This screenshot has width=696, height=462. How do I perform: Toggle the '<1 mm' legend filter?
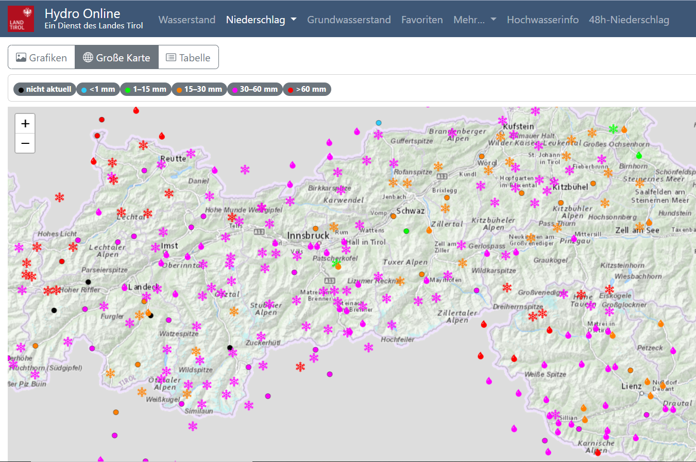(x=98, y=89)
